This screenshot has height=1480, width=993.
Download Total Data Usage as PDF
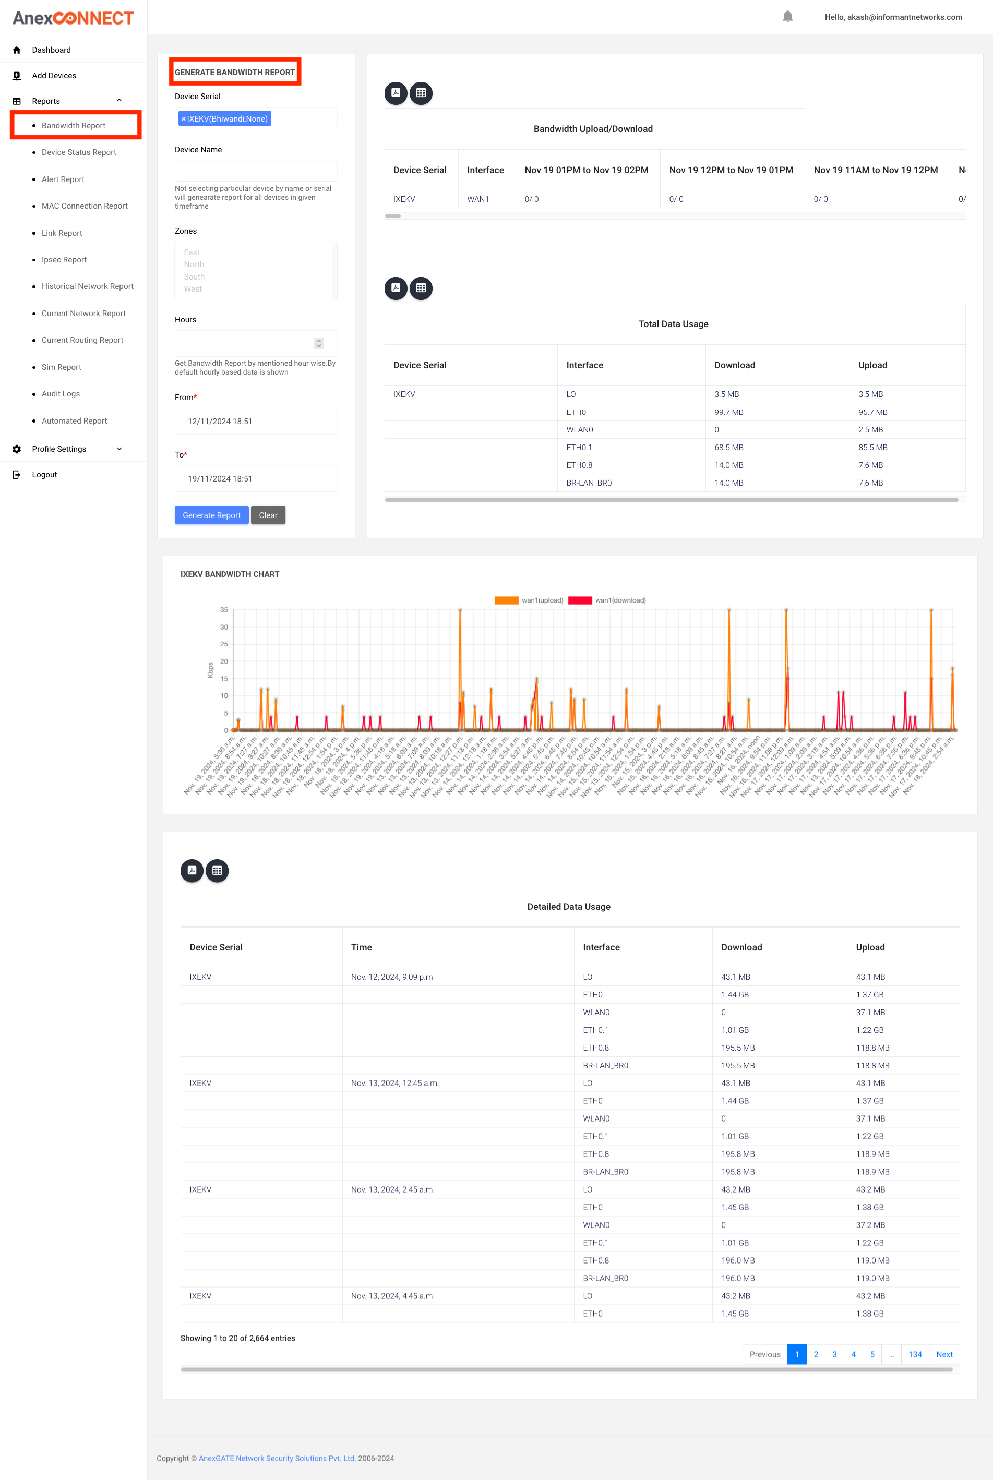[396, 288]
